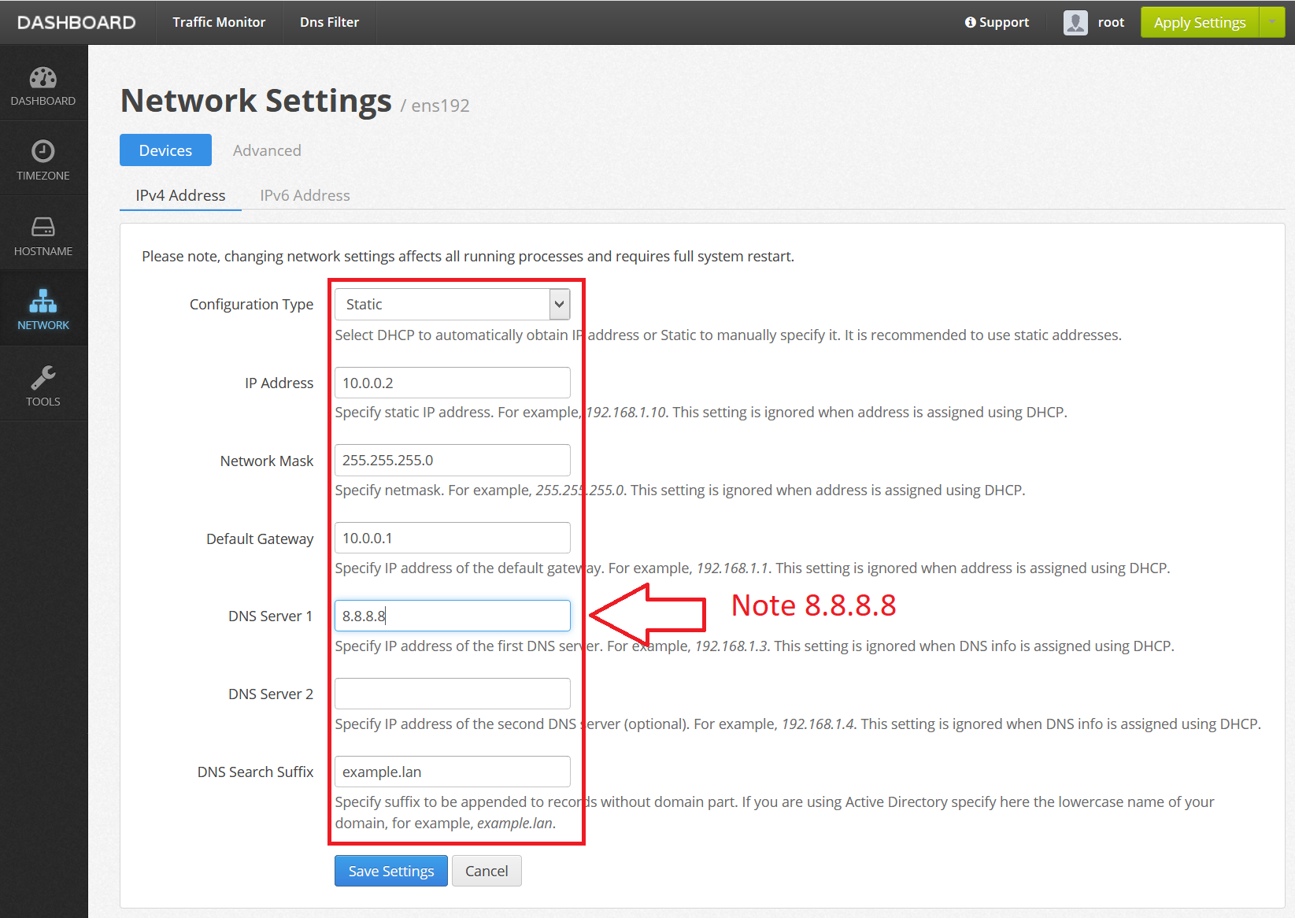Screen dimensions: 1295x918
Task: Expand the Apply Settings arrow dropdown
Action: click(1272, 22)
